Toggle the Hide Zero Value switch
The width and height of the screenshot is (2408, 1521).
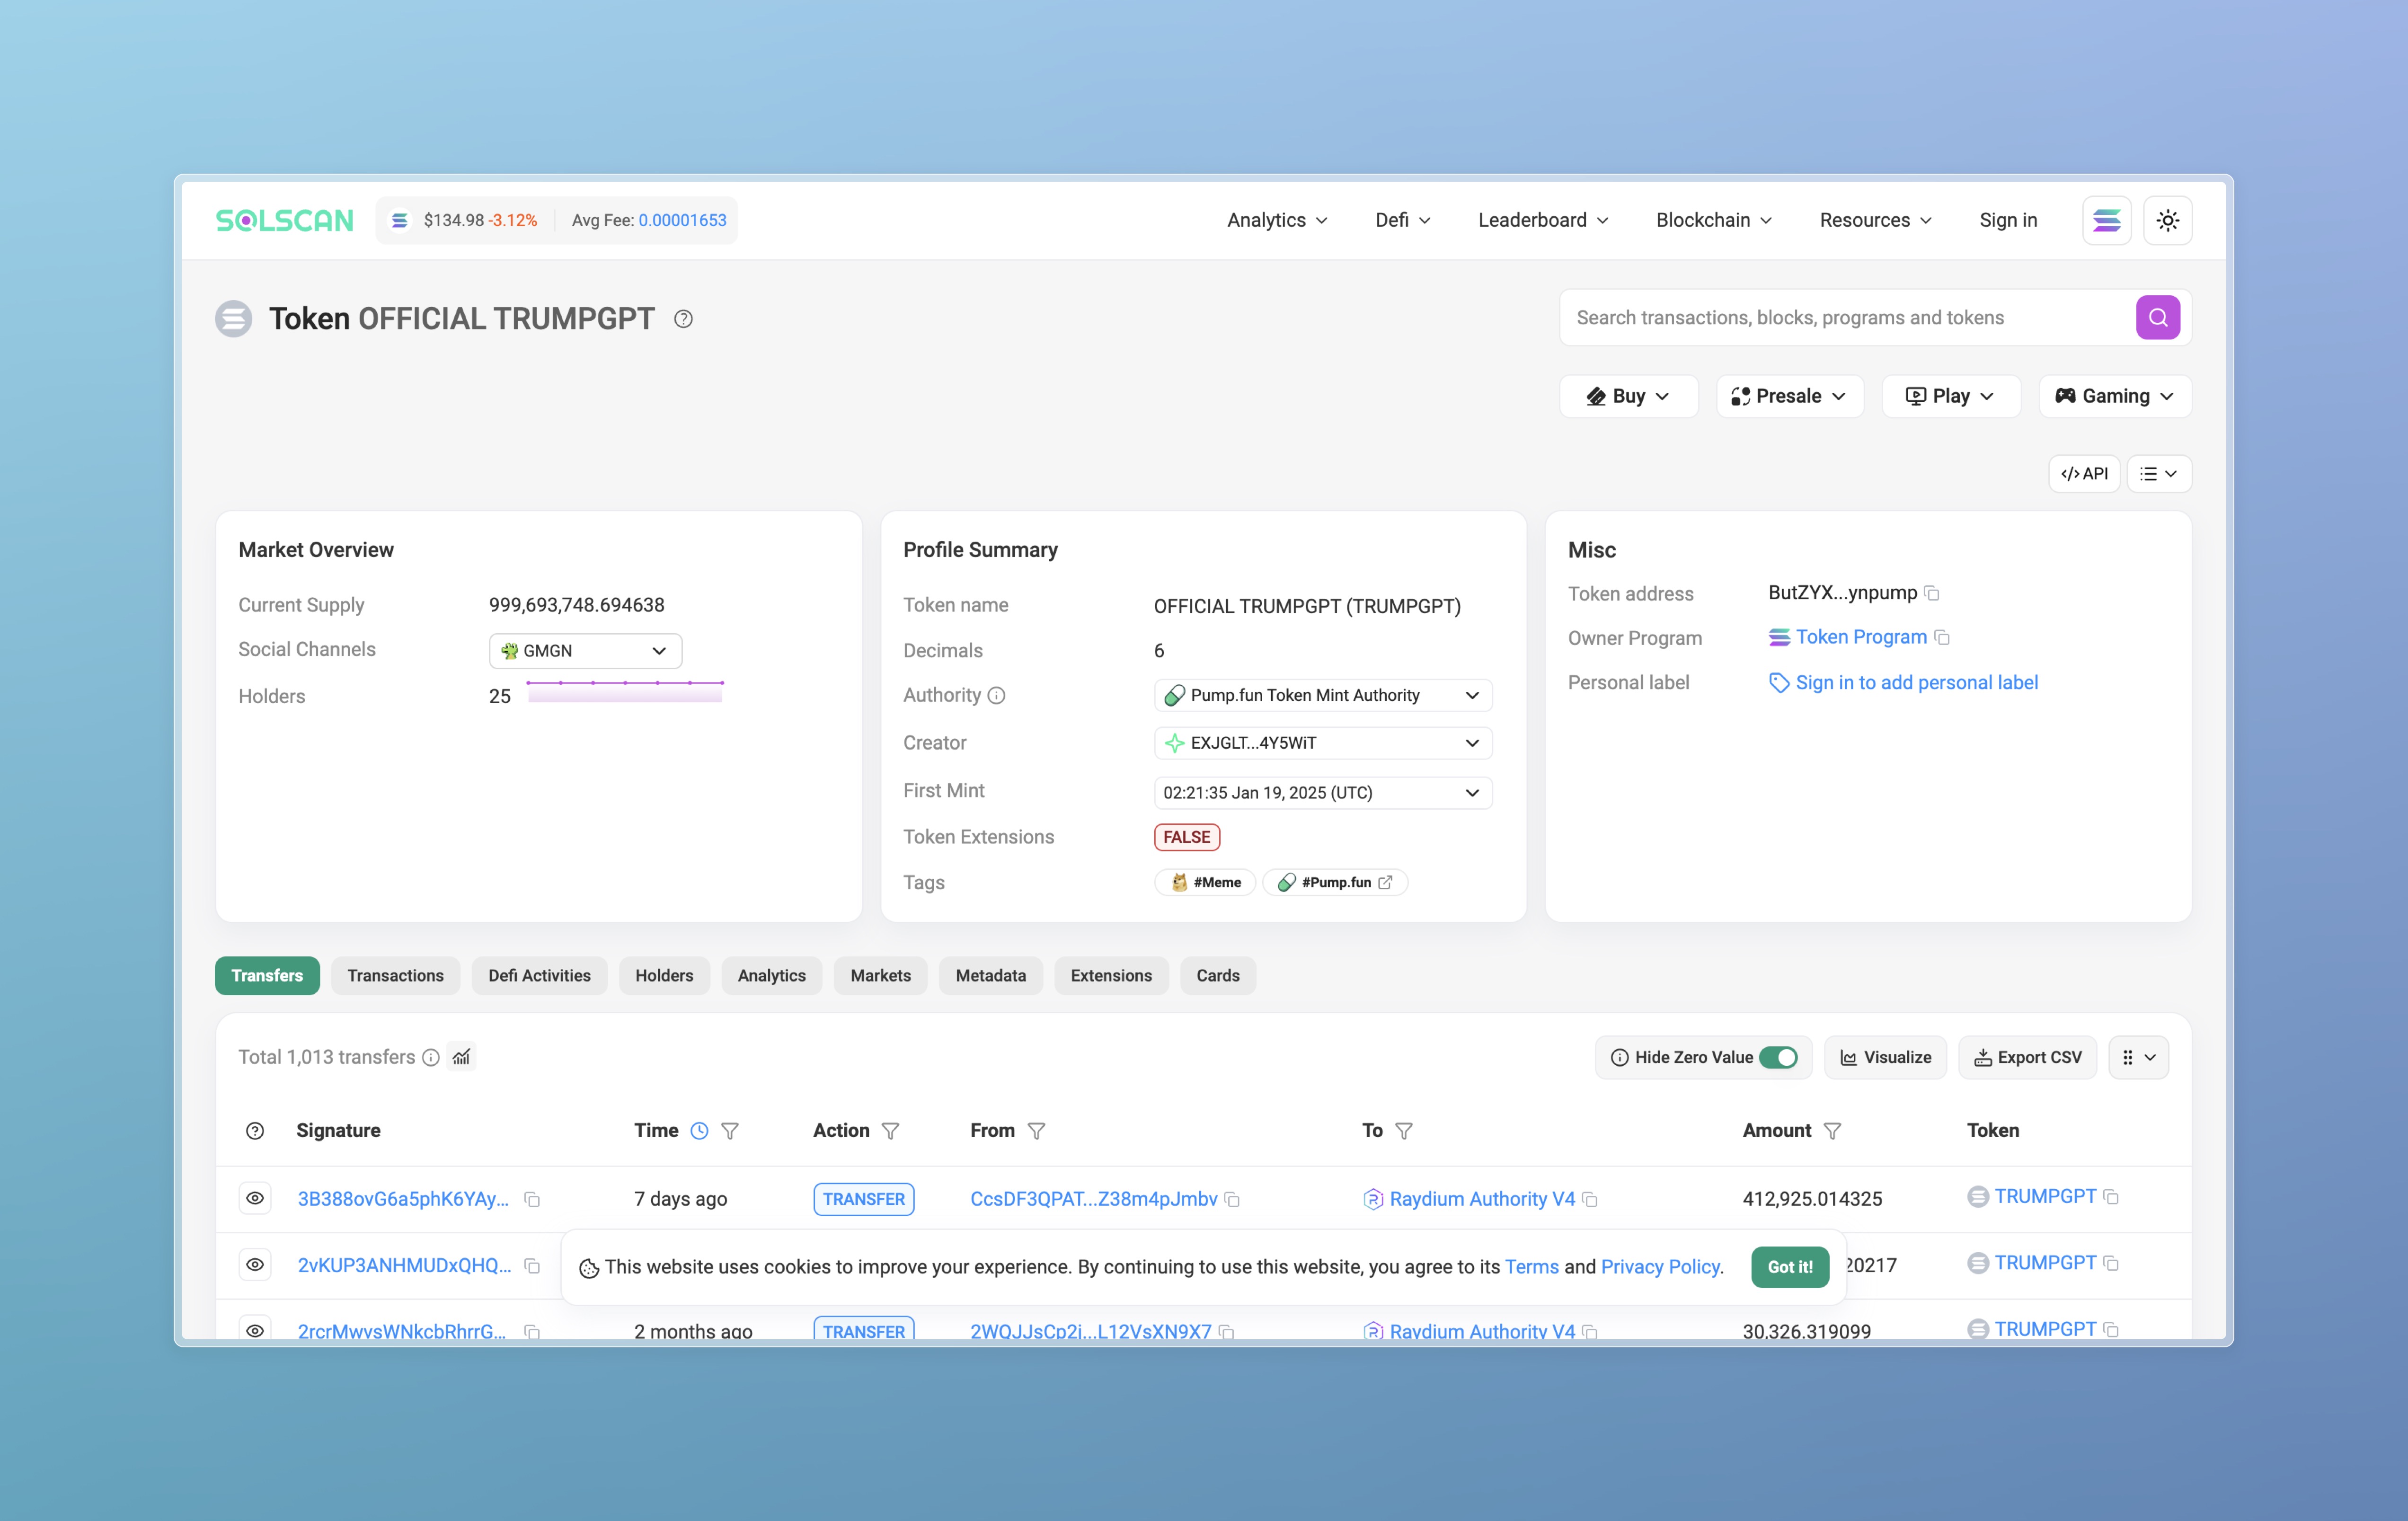(x=1778, y=1057)
